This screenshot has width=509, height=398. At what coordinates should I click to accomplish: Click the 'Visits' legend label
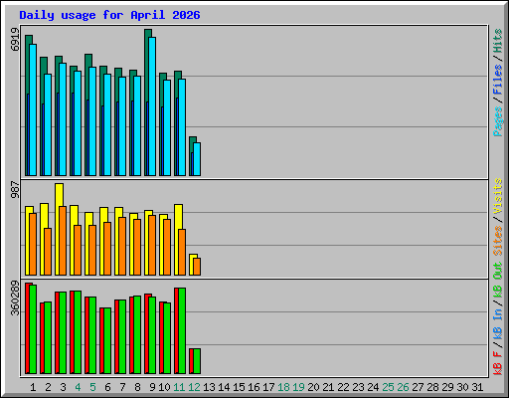point(498,196)
